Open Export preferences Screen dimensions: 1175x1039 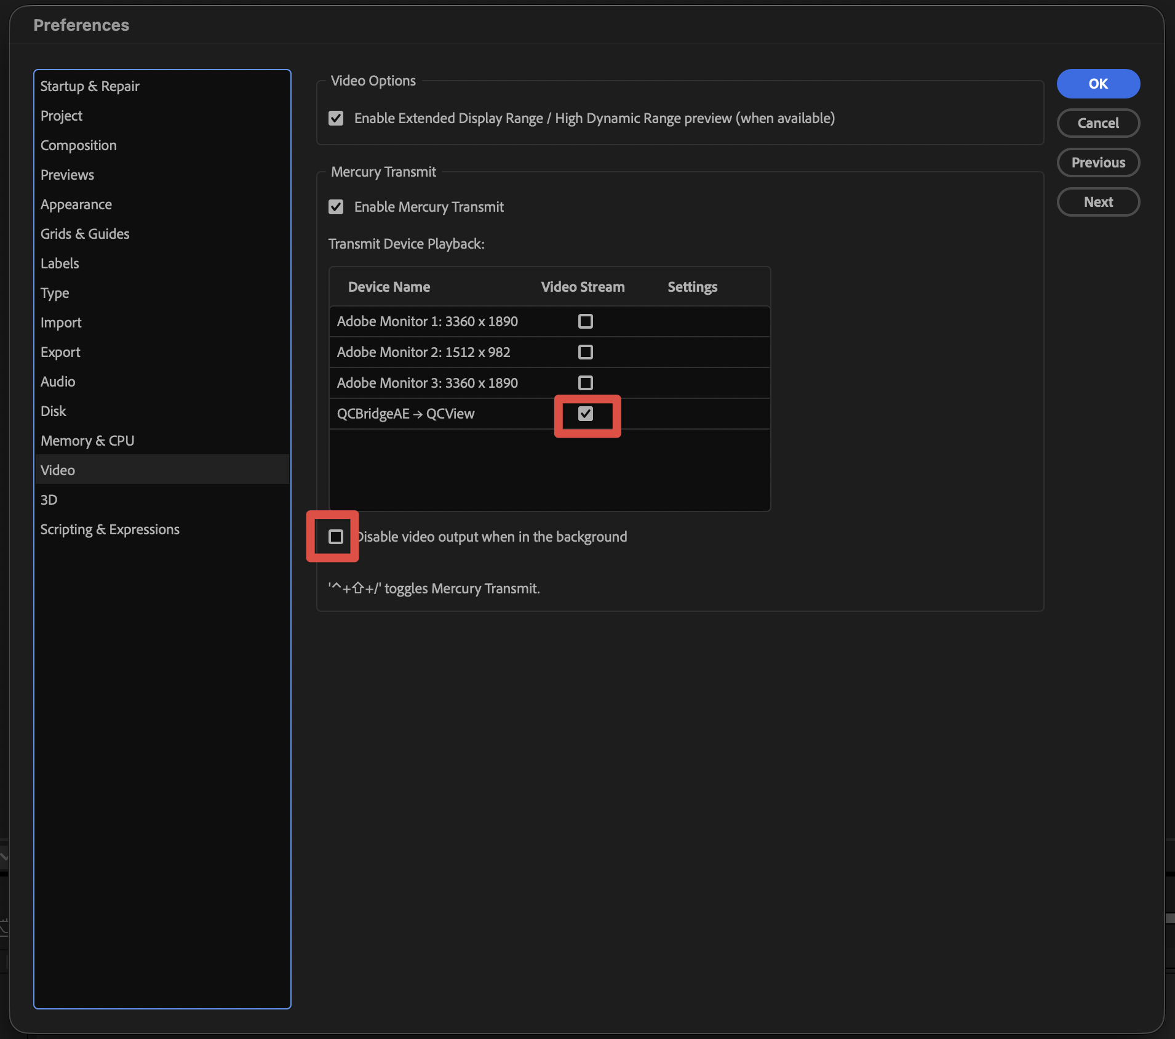[x=162, y=352]
